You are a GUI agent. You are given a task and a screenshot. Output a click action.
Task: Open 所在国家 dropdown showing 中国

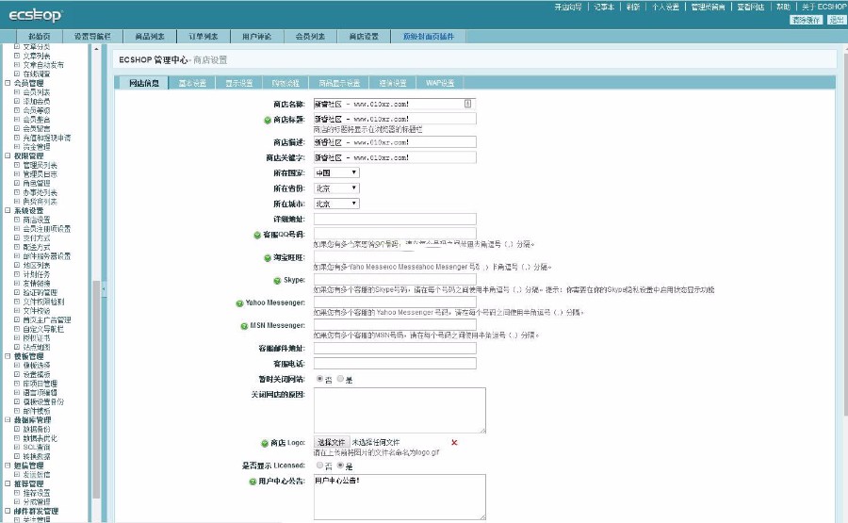click(336, 172)
